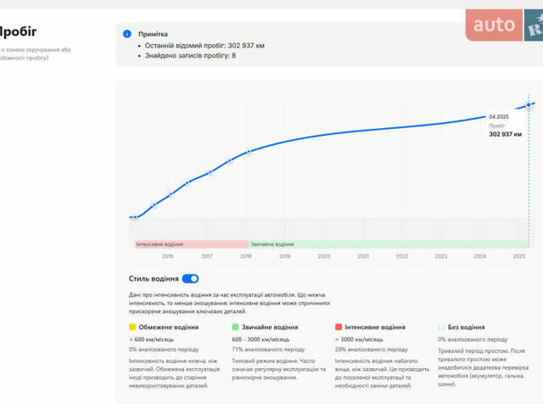Click the 2023 year label on the axis
Viewport: 543px width, 407px height.
(441, 255)
